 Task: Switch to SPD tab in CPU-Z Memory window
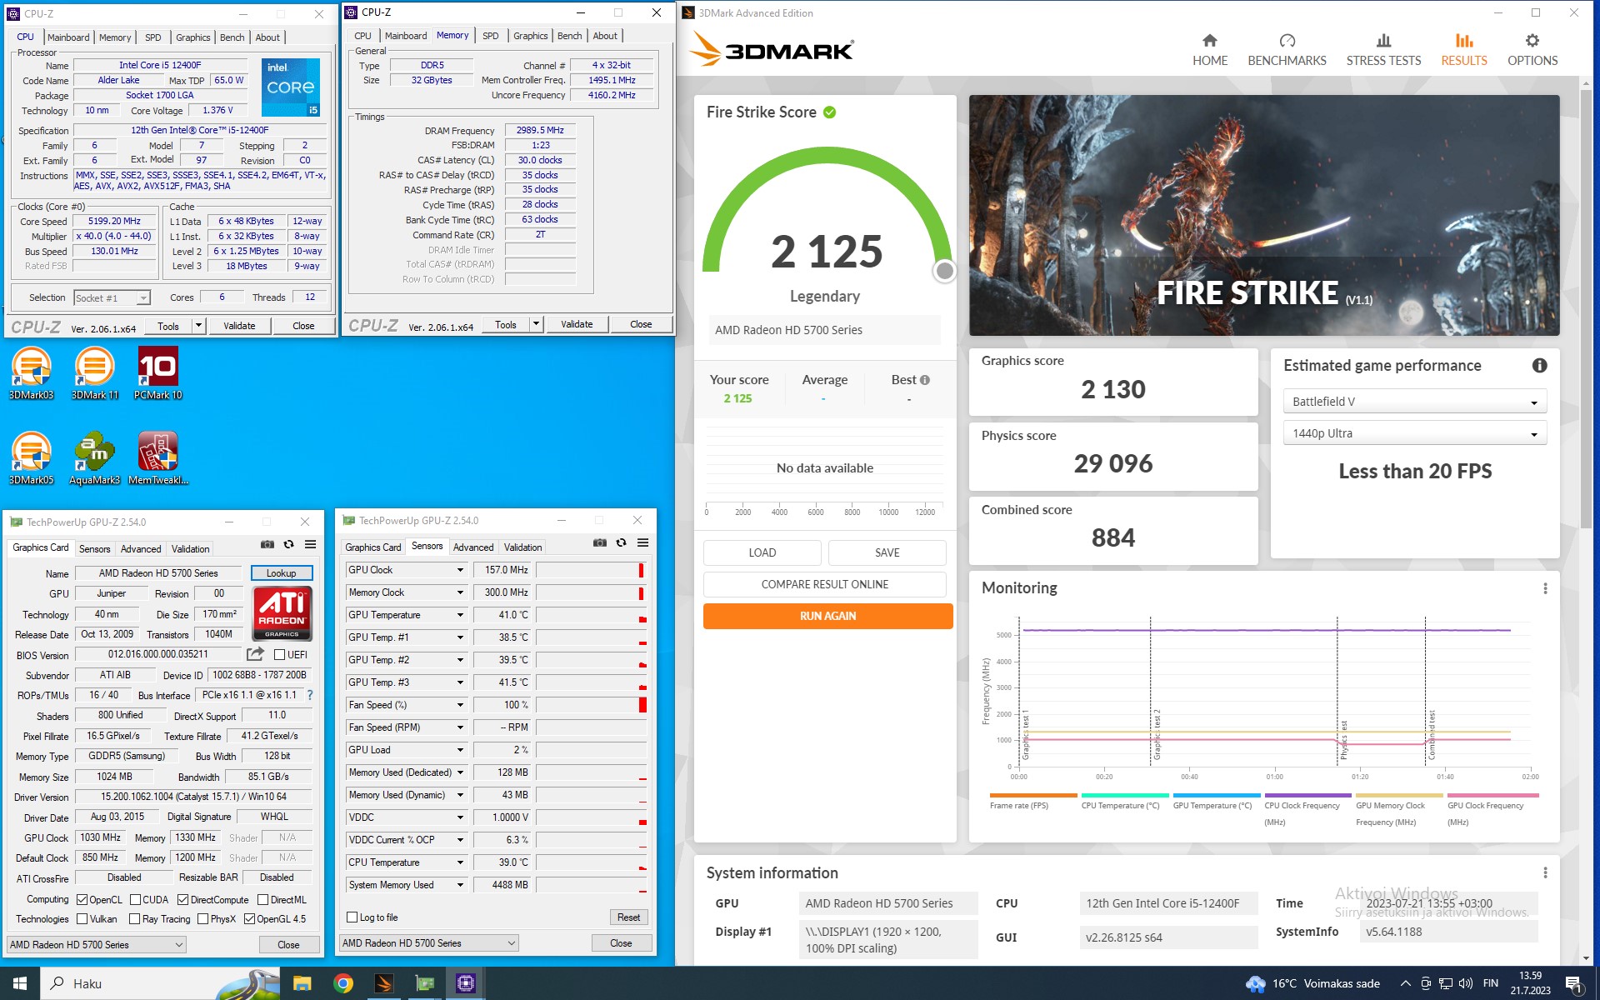(491, 36)
